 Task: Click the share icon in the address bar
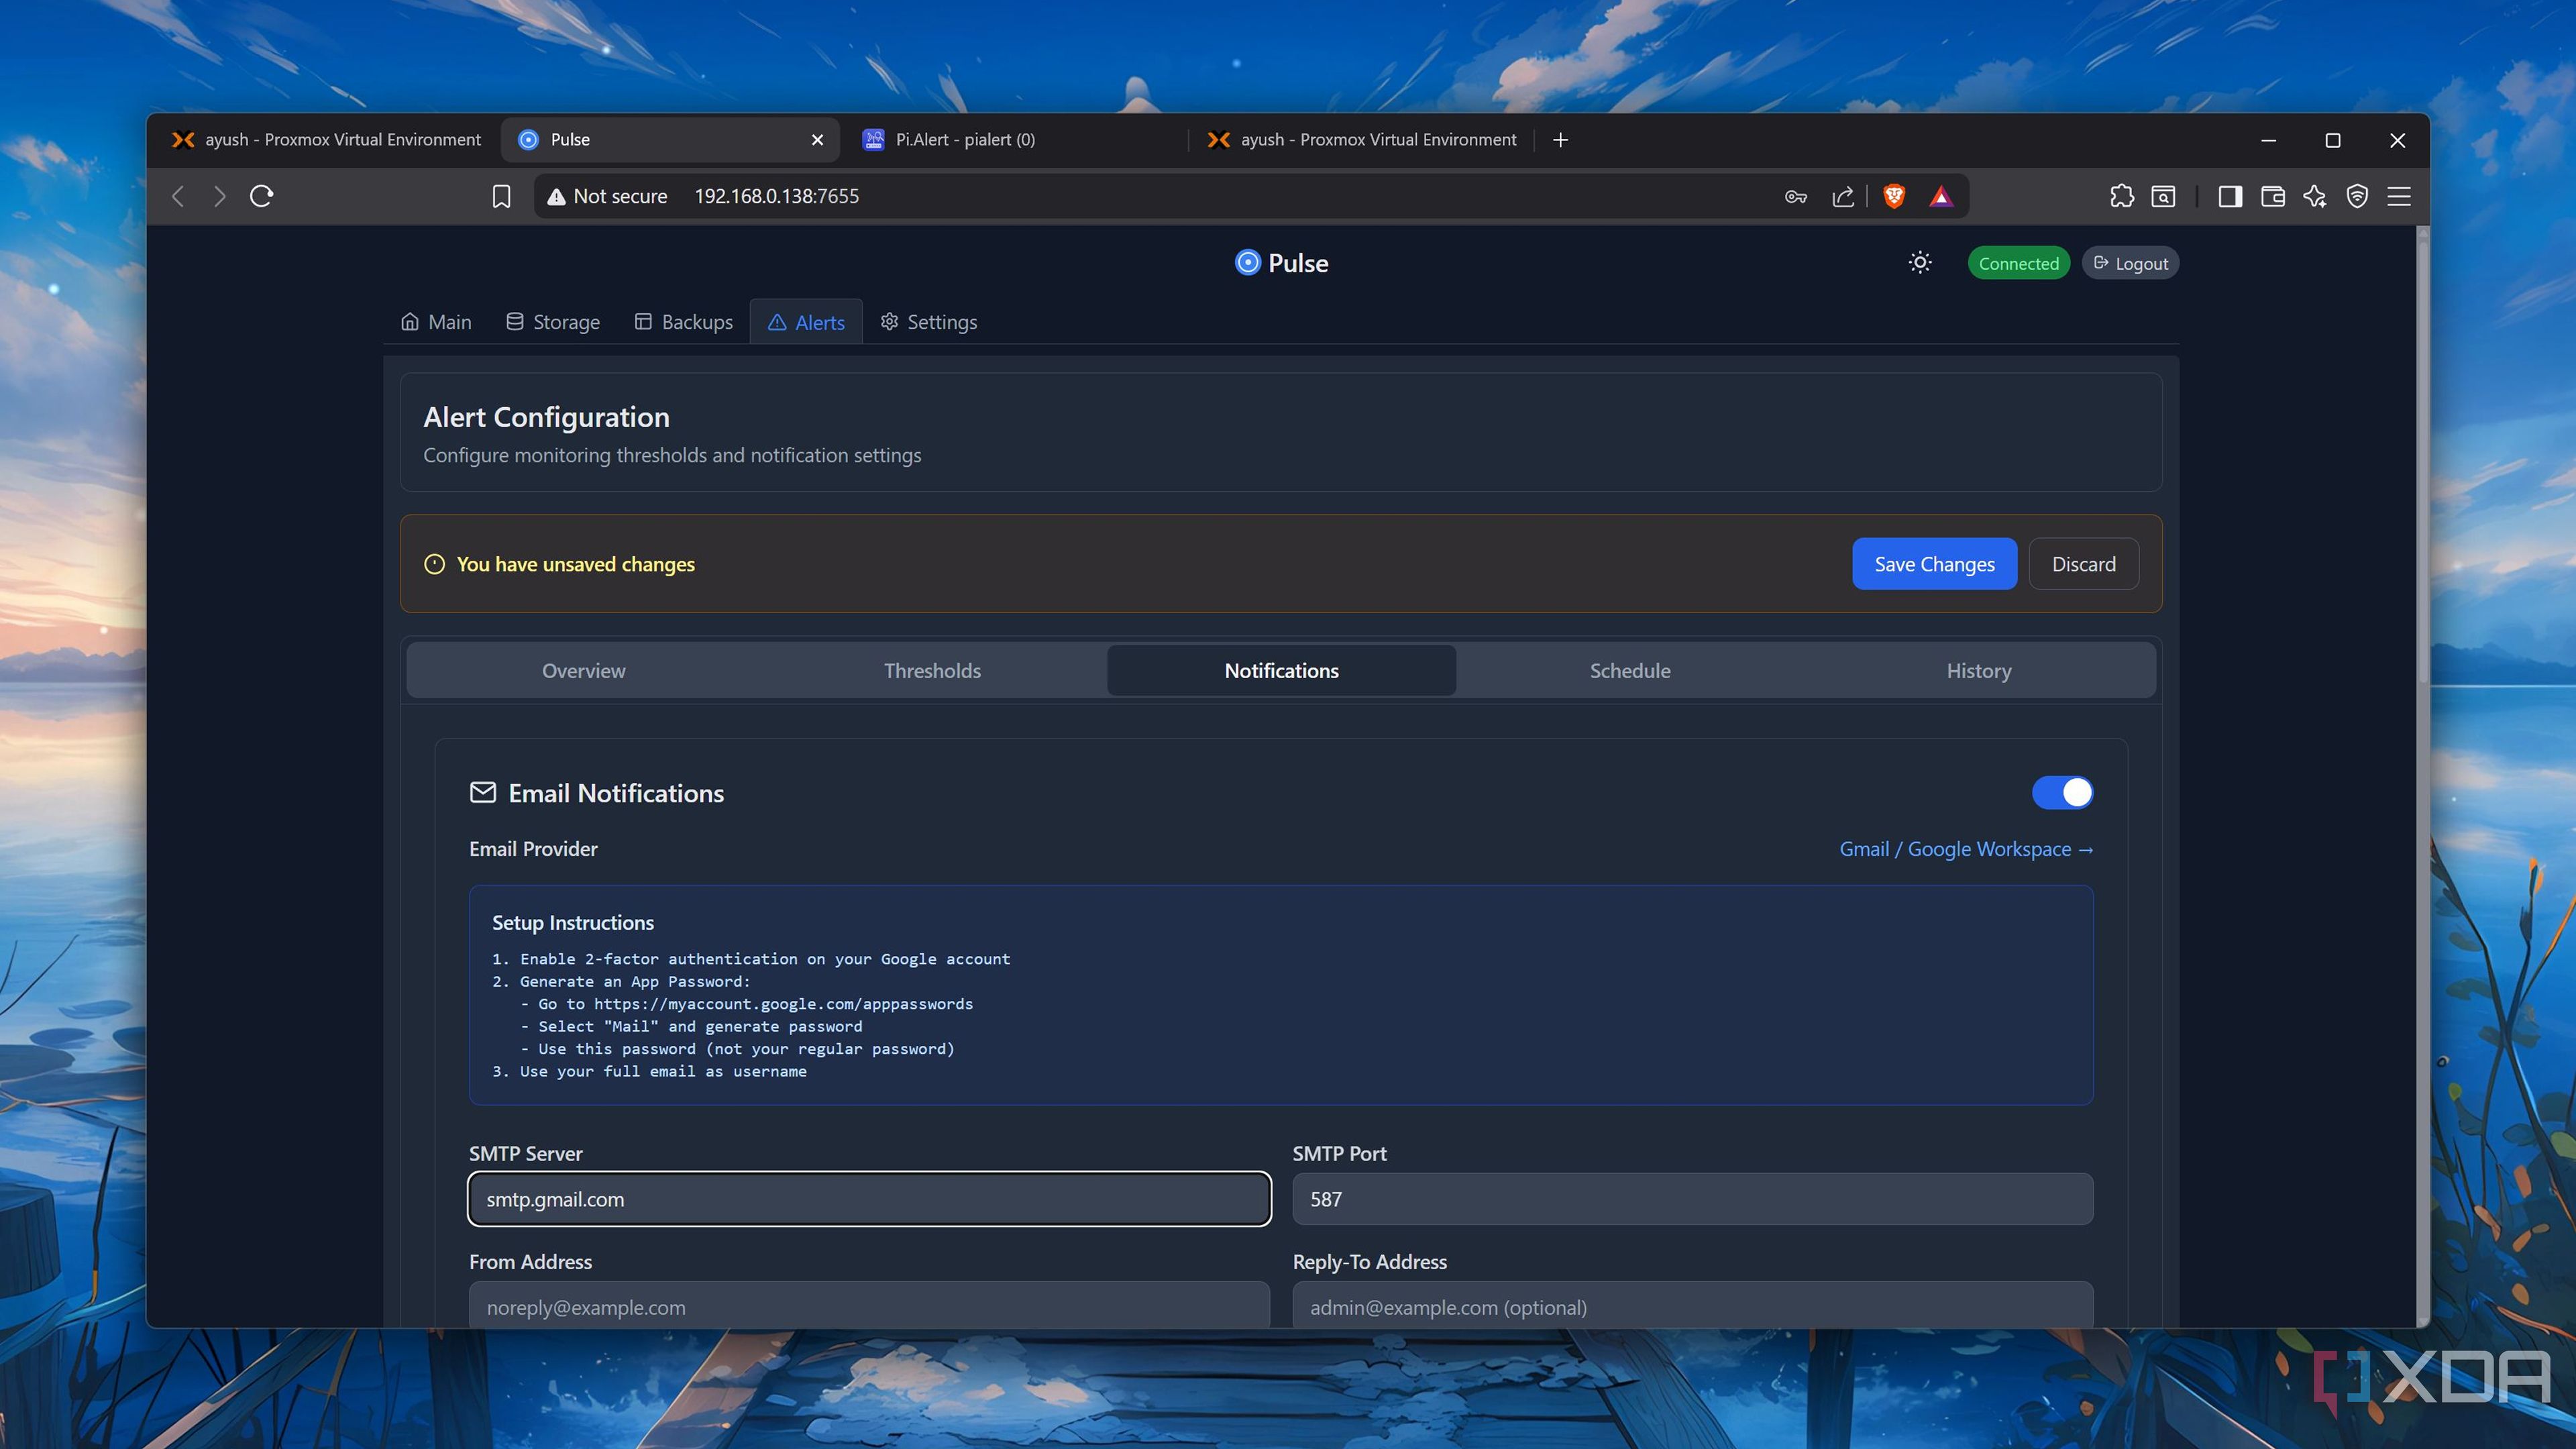click(1843, 197)
